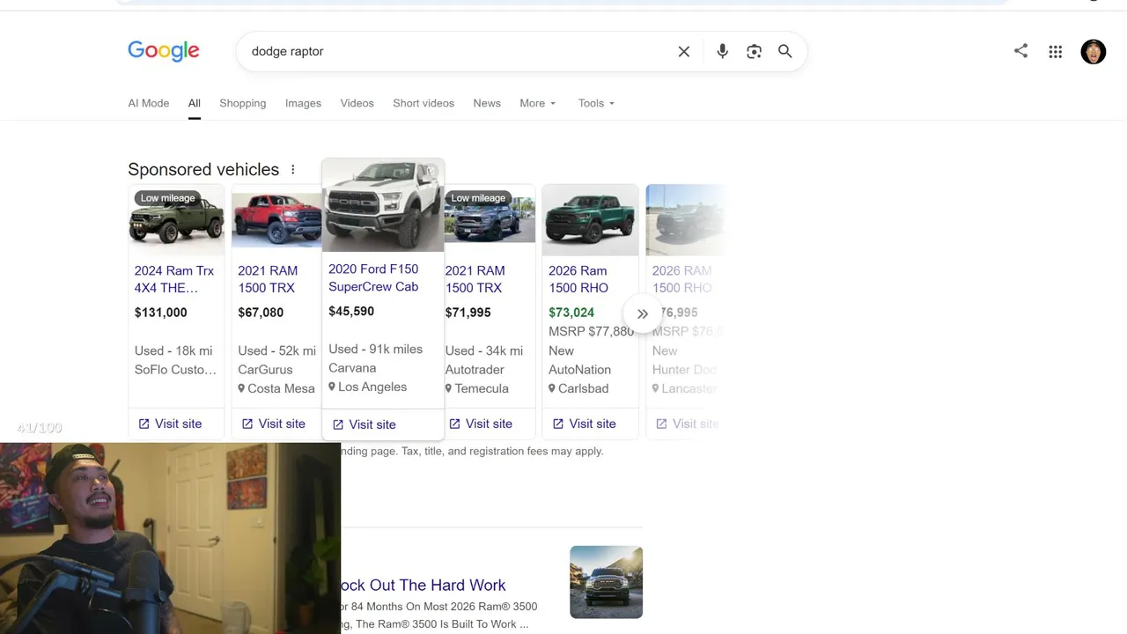The width and height of the screenshot is (1127, 634).
Task: Open 2024 Ram Trx 4X4 listing title
Action: click(x=174, y=279)
